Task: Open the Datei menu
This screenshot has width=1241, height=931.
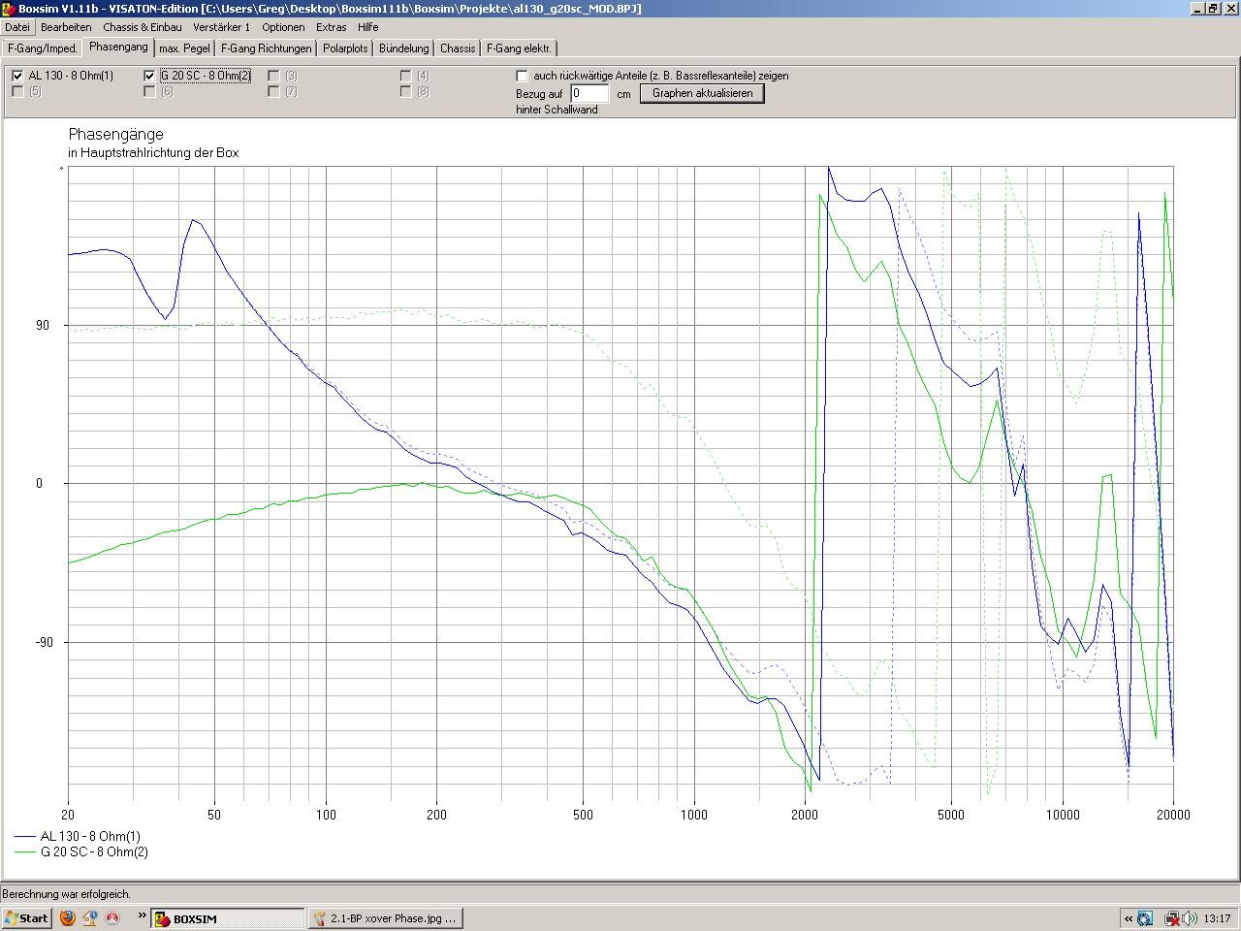Action: [16, 27]
